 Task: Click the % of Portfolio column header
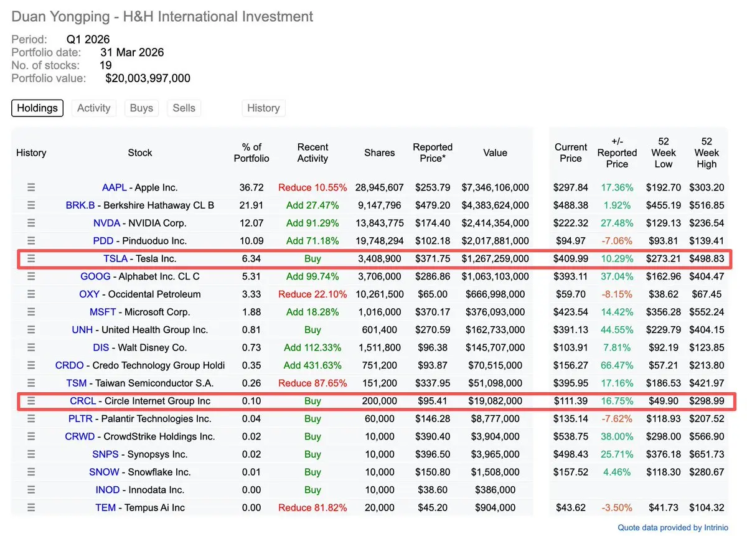(x=251, y=153)
